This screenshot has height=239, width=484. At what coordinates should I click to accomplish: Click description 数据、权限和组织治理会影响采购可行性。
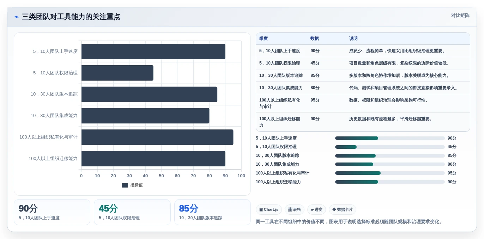point(389,100)
